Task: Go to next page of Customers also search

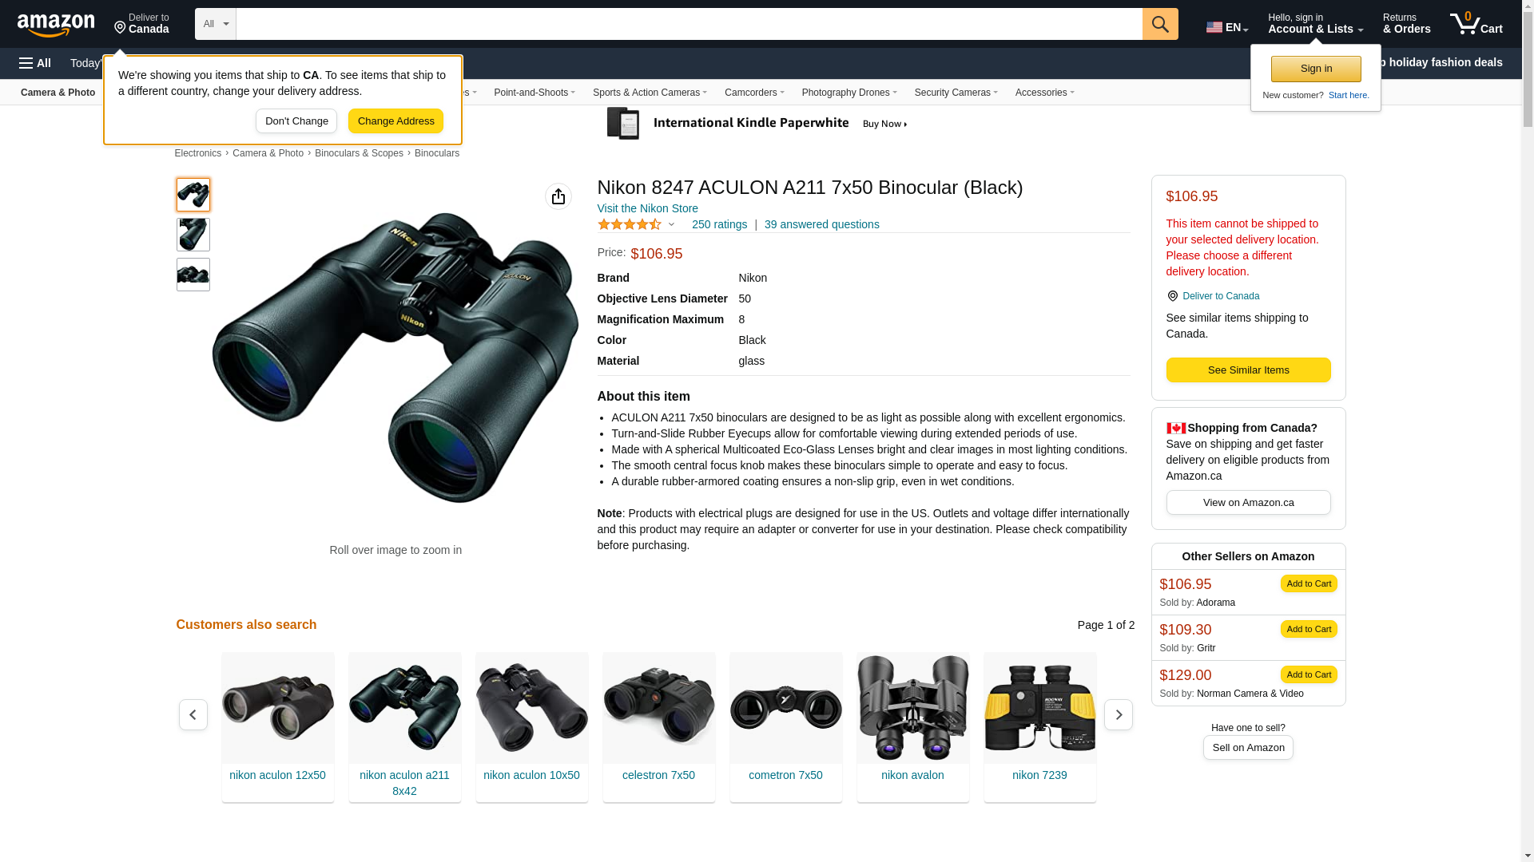Action: coord(1118,714)
